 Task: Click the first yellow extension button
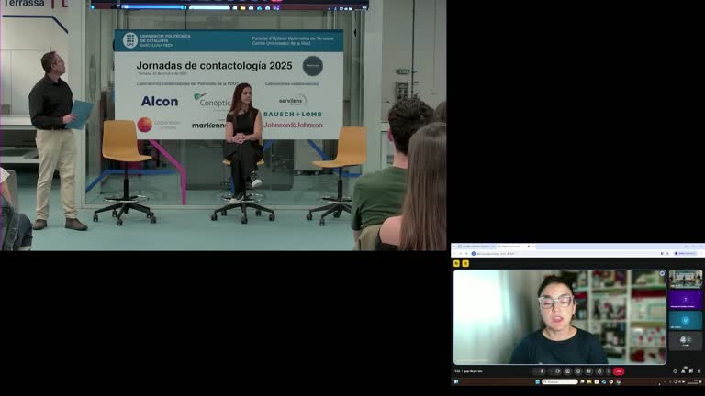pos(456,264)
